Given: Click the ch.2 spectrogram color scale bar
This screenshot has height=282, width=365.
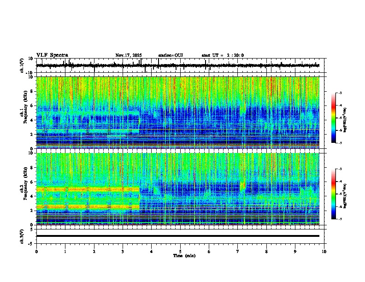Looking at the screenshot, I should click(333, 194).
